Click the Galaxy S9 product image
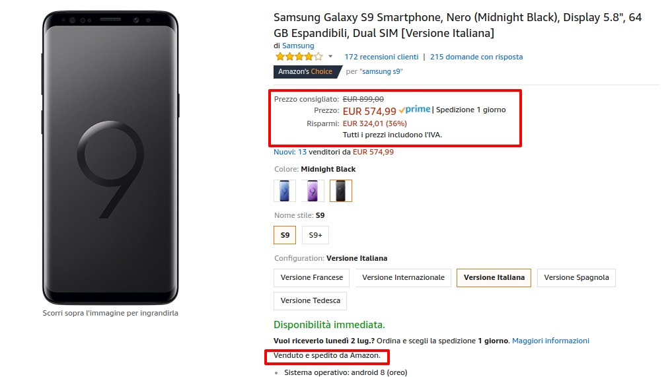 [110, 156]
